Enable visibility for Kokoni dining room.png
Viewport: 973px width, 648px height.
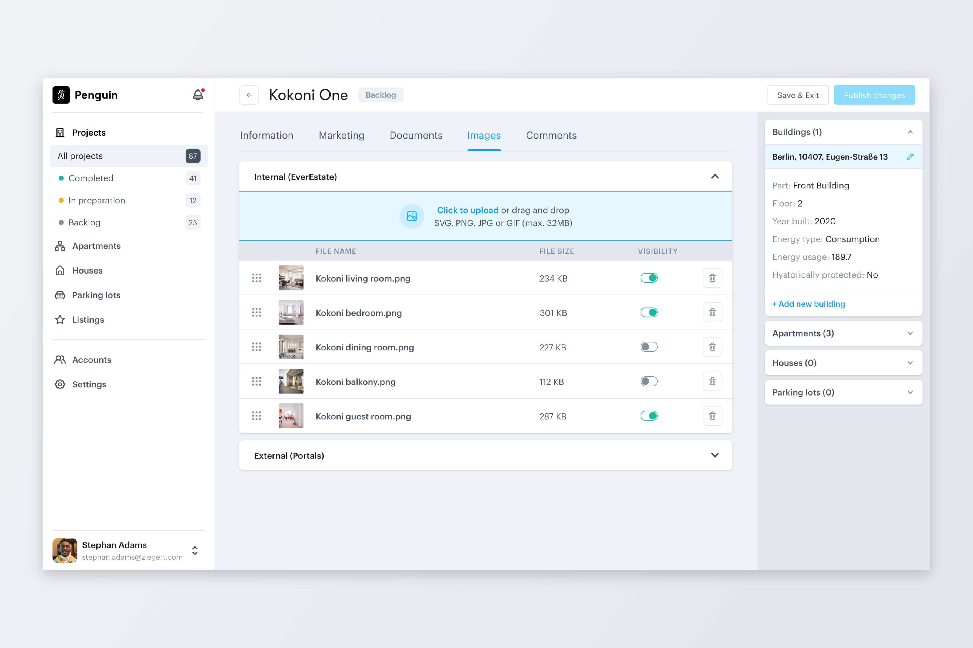coord(649,347)
